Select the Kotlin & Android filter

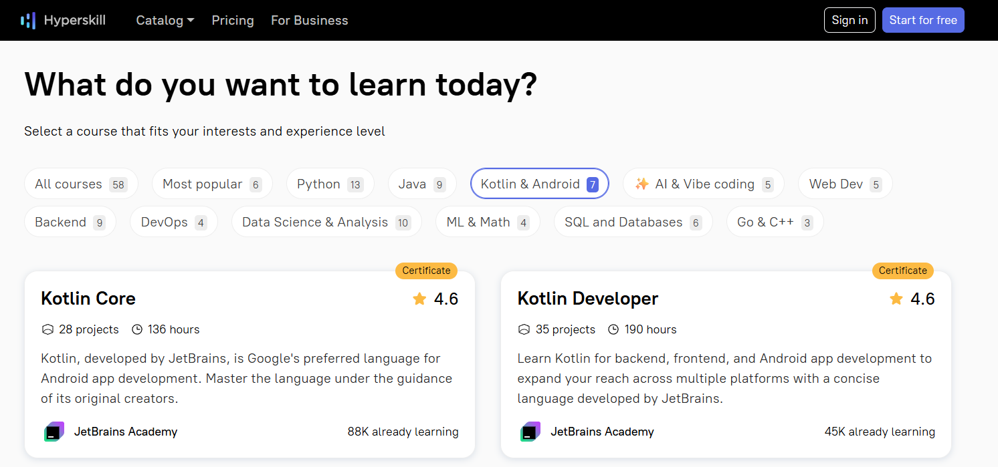[540, 184]
